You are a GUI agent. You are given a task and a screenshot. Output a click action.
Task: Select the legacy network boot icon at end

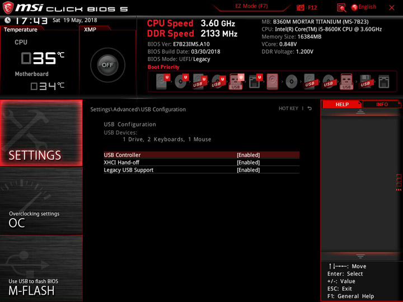384,82
